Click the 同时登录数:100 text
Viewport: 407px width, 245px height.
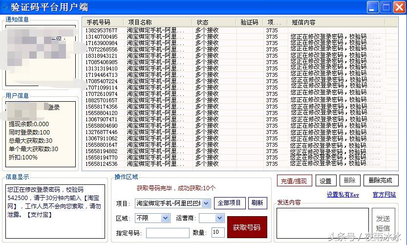coord(29,133)
